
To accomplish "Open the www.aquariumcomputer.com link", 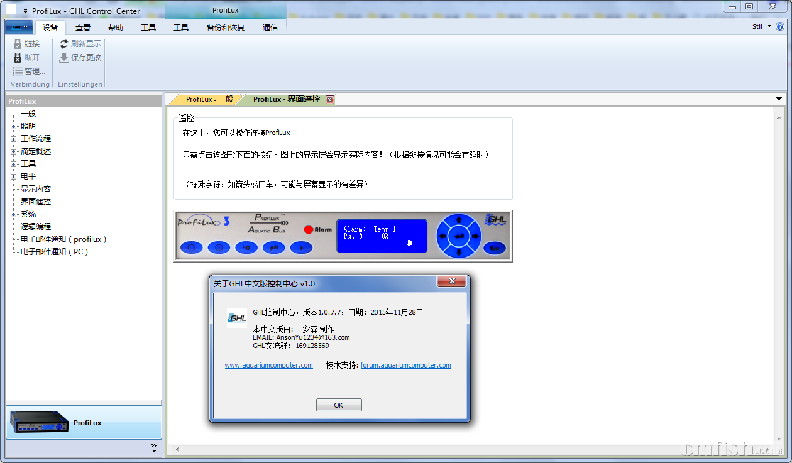I will [x=268, y=365].
